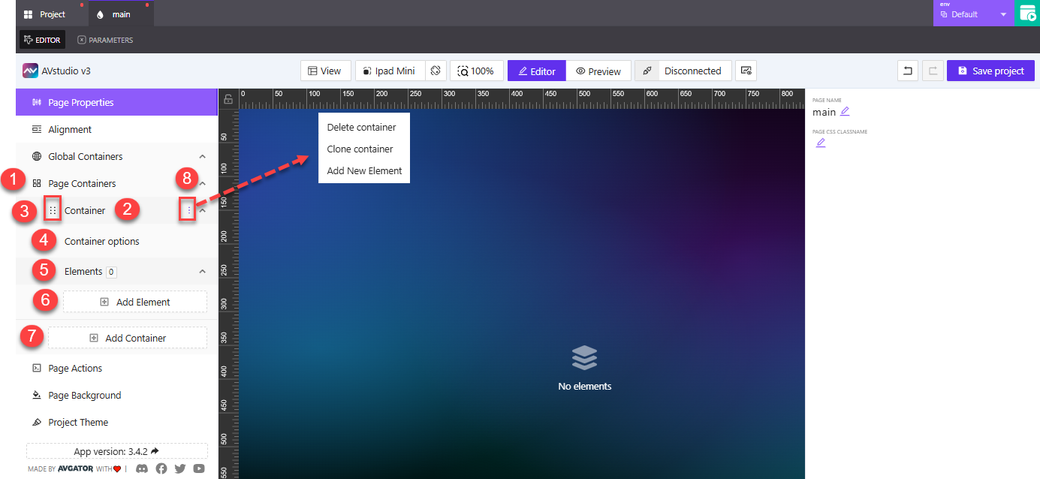Open the env Default environment dropdown

(972, 13)
